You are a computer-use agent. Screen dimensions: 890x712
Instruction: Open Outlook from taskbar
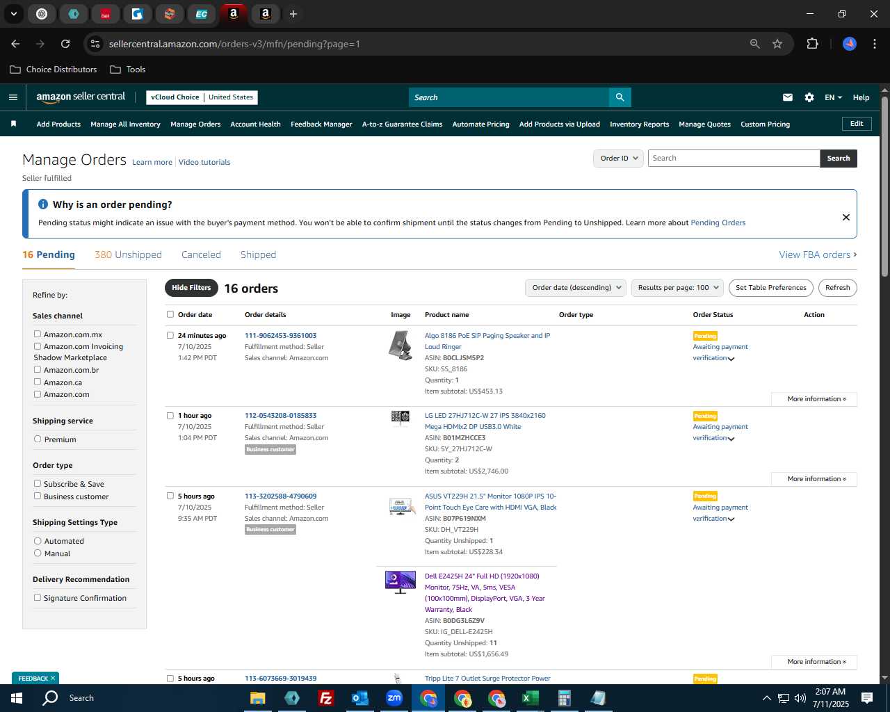click(x=359, y=698)
